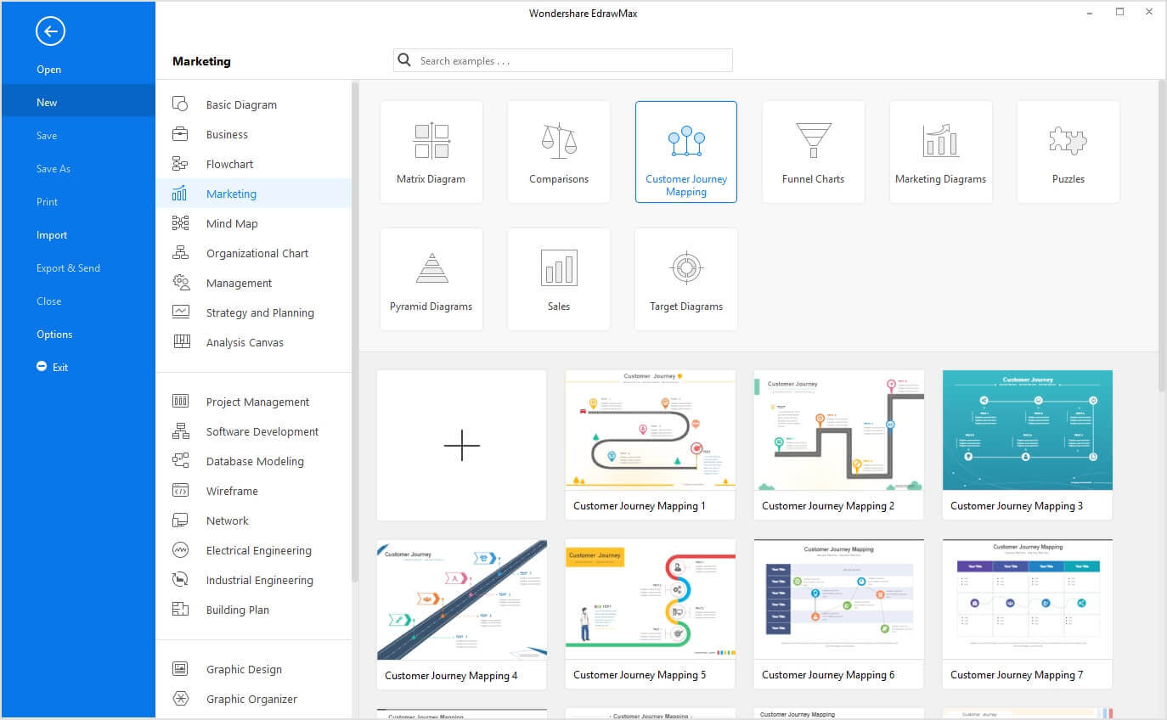Image resolution: width=1167 pixels, height=720 pixels.
Task: Choose Save As in the sidebar
Action: pos(78,169)
